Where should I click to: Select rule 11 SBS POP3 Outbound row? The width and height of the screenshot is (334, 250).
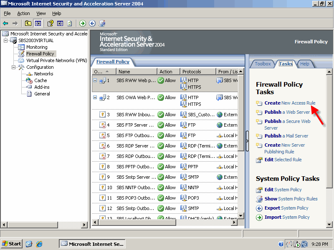[x=165, y=198]
